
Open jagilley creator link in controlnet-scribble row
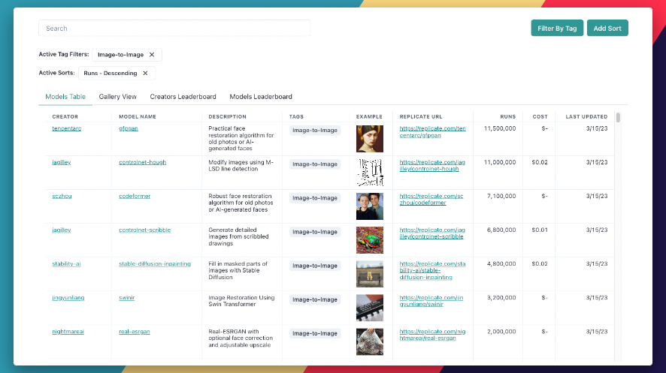coord(62,230)
